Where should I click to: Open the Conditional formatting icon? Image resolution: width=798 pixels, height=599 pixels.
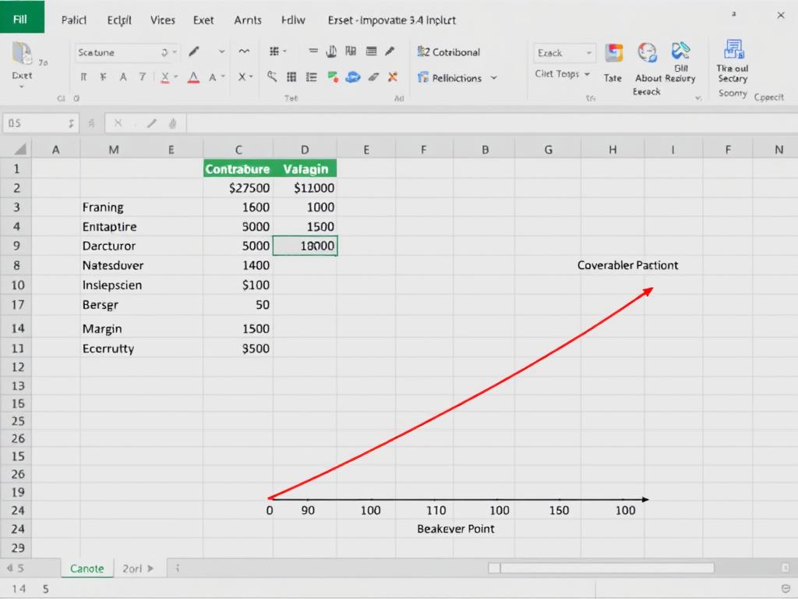tap(450, 51)
